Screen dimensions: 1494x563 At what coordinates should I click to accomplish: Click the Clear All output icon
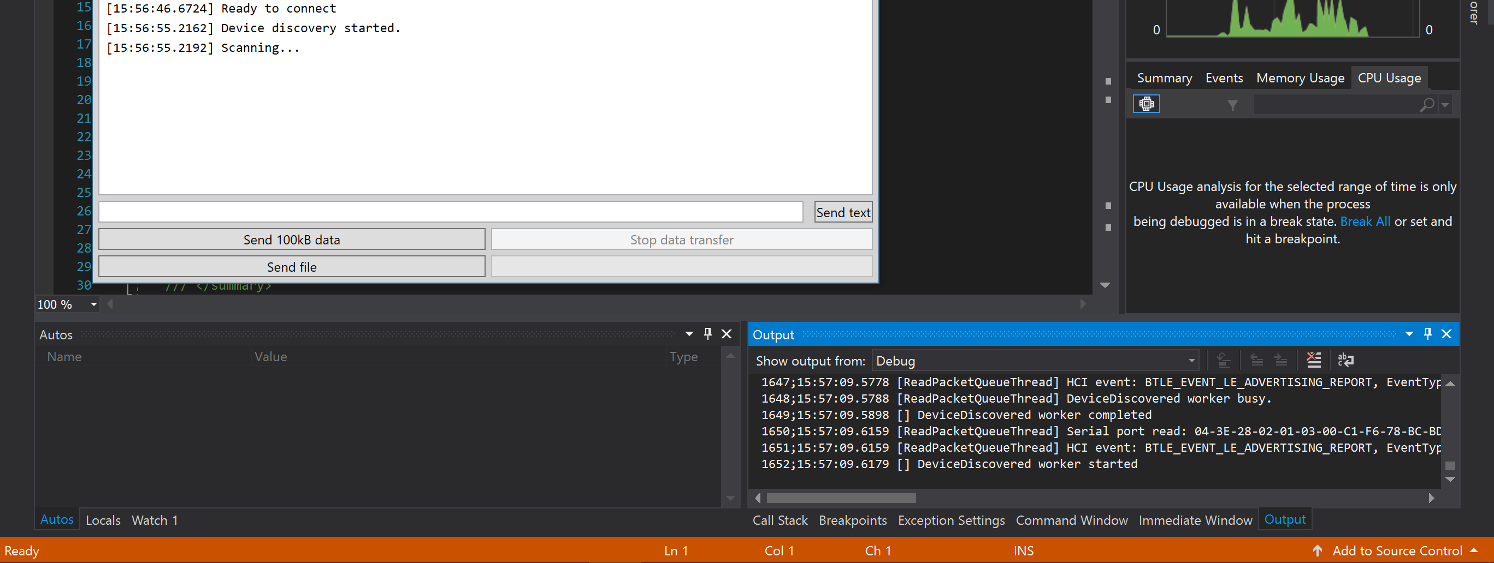point(1314,360)
